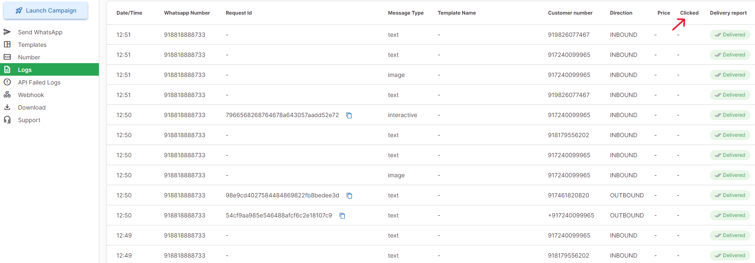The height and width of the screenshot is (263, 755).
Task: Click customer number +917240099965
Action: click(x=571, y=215)
